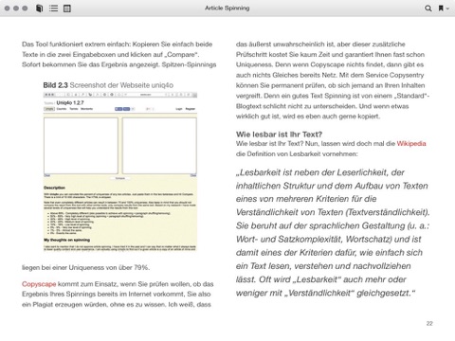The width and height of the screenshot is (455, 341).
Task: Open the red Copyscape link
Action: (39, 284)
